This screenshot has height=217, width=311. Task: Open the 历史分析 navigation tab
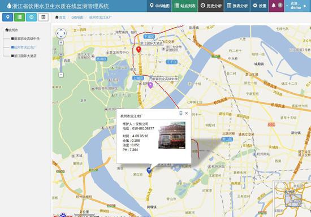pyautogui.click(x=211, y=6)
